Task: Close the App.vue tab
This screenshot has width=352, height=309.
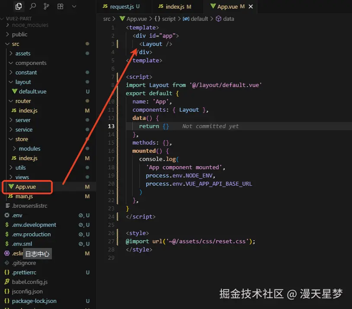Action: [x=251, y=6]
